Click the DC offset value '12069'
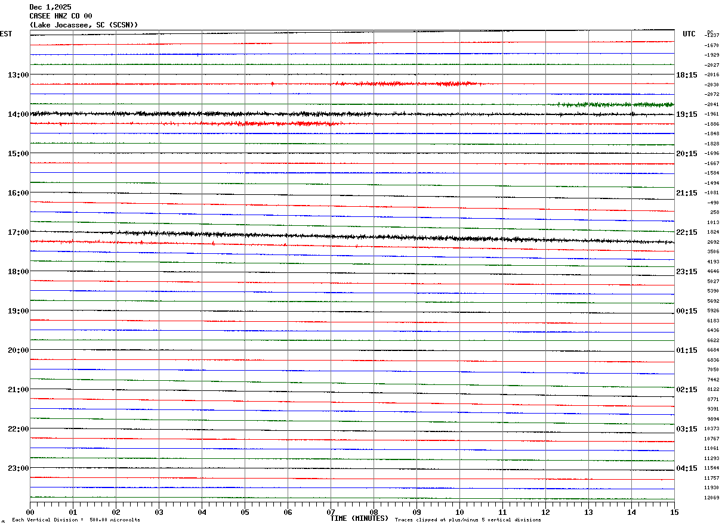 712,498
